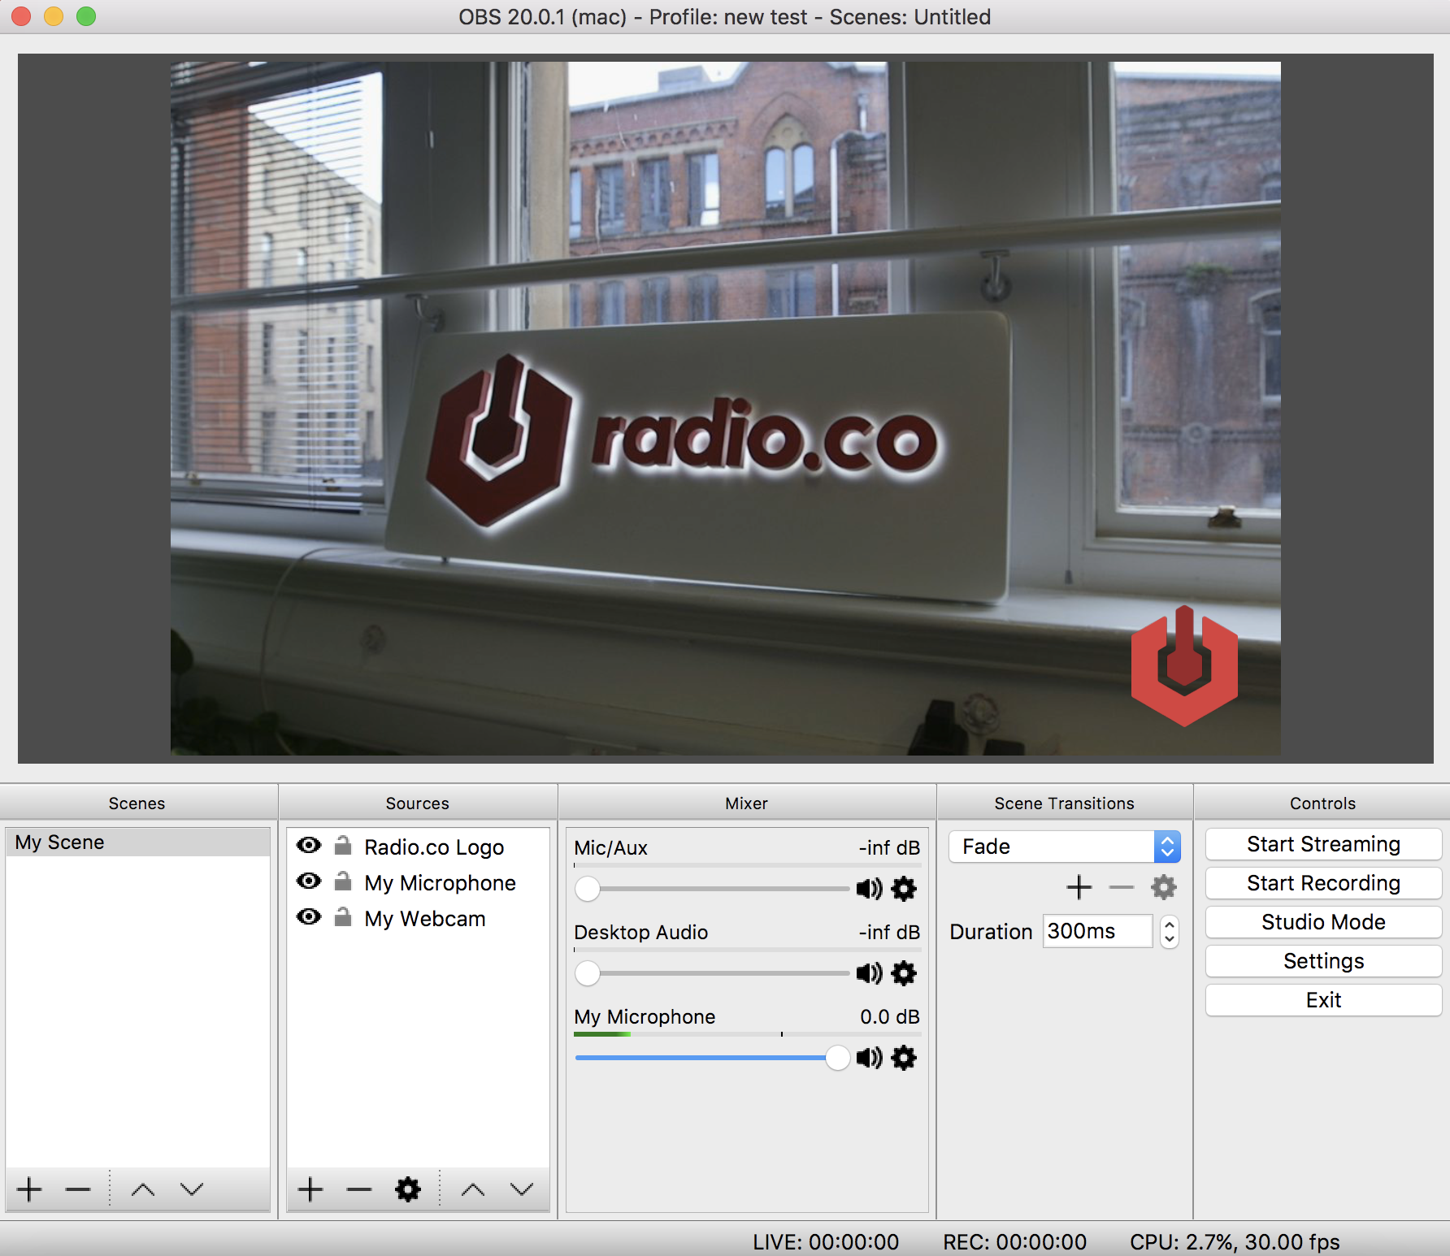Click the Controls panel header
Viewport: 1450px width, 1256px height.
click(1323, 803)
